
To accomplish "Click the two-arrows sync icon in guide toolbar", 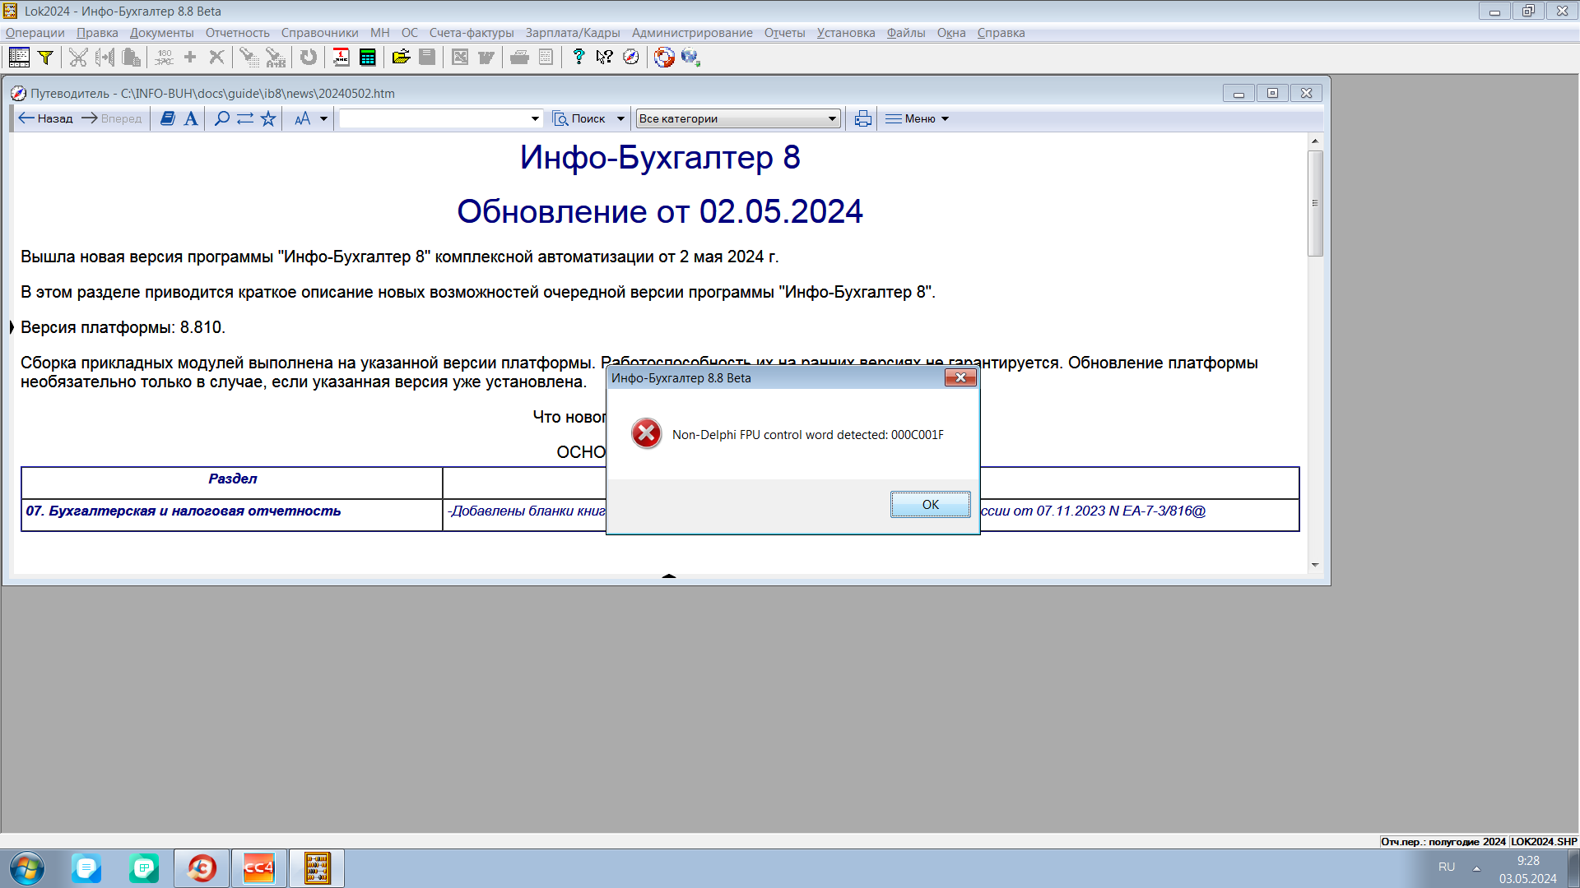I will 245,118.
